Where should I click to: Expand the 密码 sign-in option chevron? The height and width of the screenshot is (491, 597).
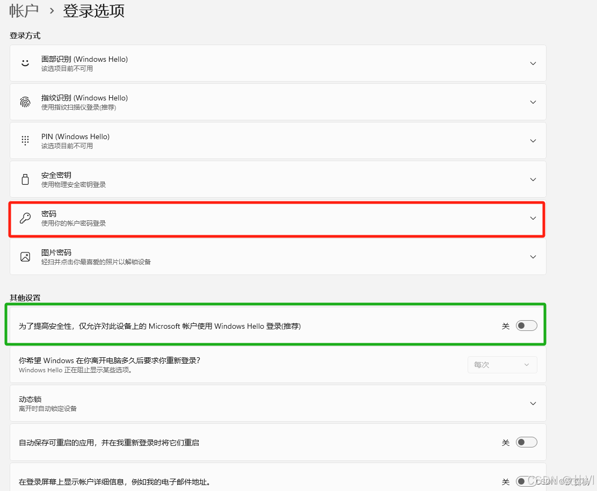click(x=533, y=218)
